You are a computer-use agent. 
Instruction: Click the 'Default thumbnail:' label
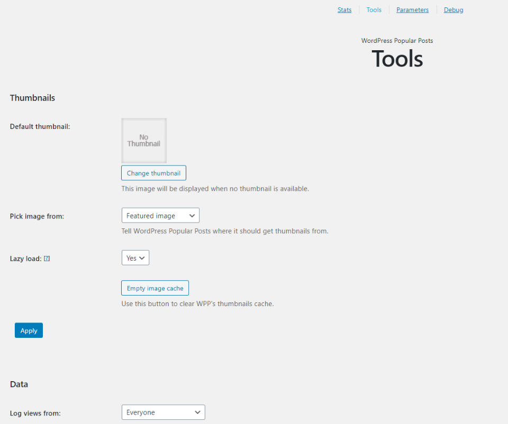(40, 126)
